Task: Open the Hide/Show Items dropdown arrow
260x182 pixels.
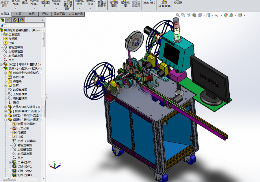Action: (222, 16)
